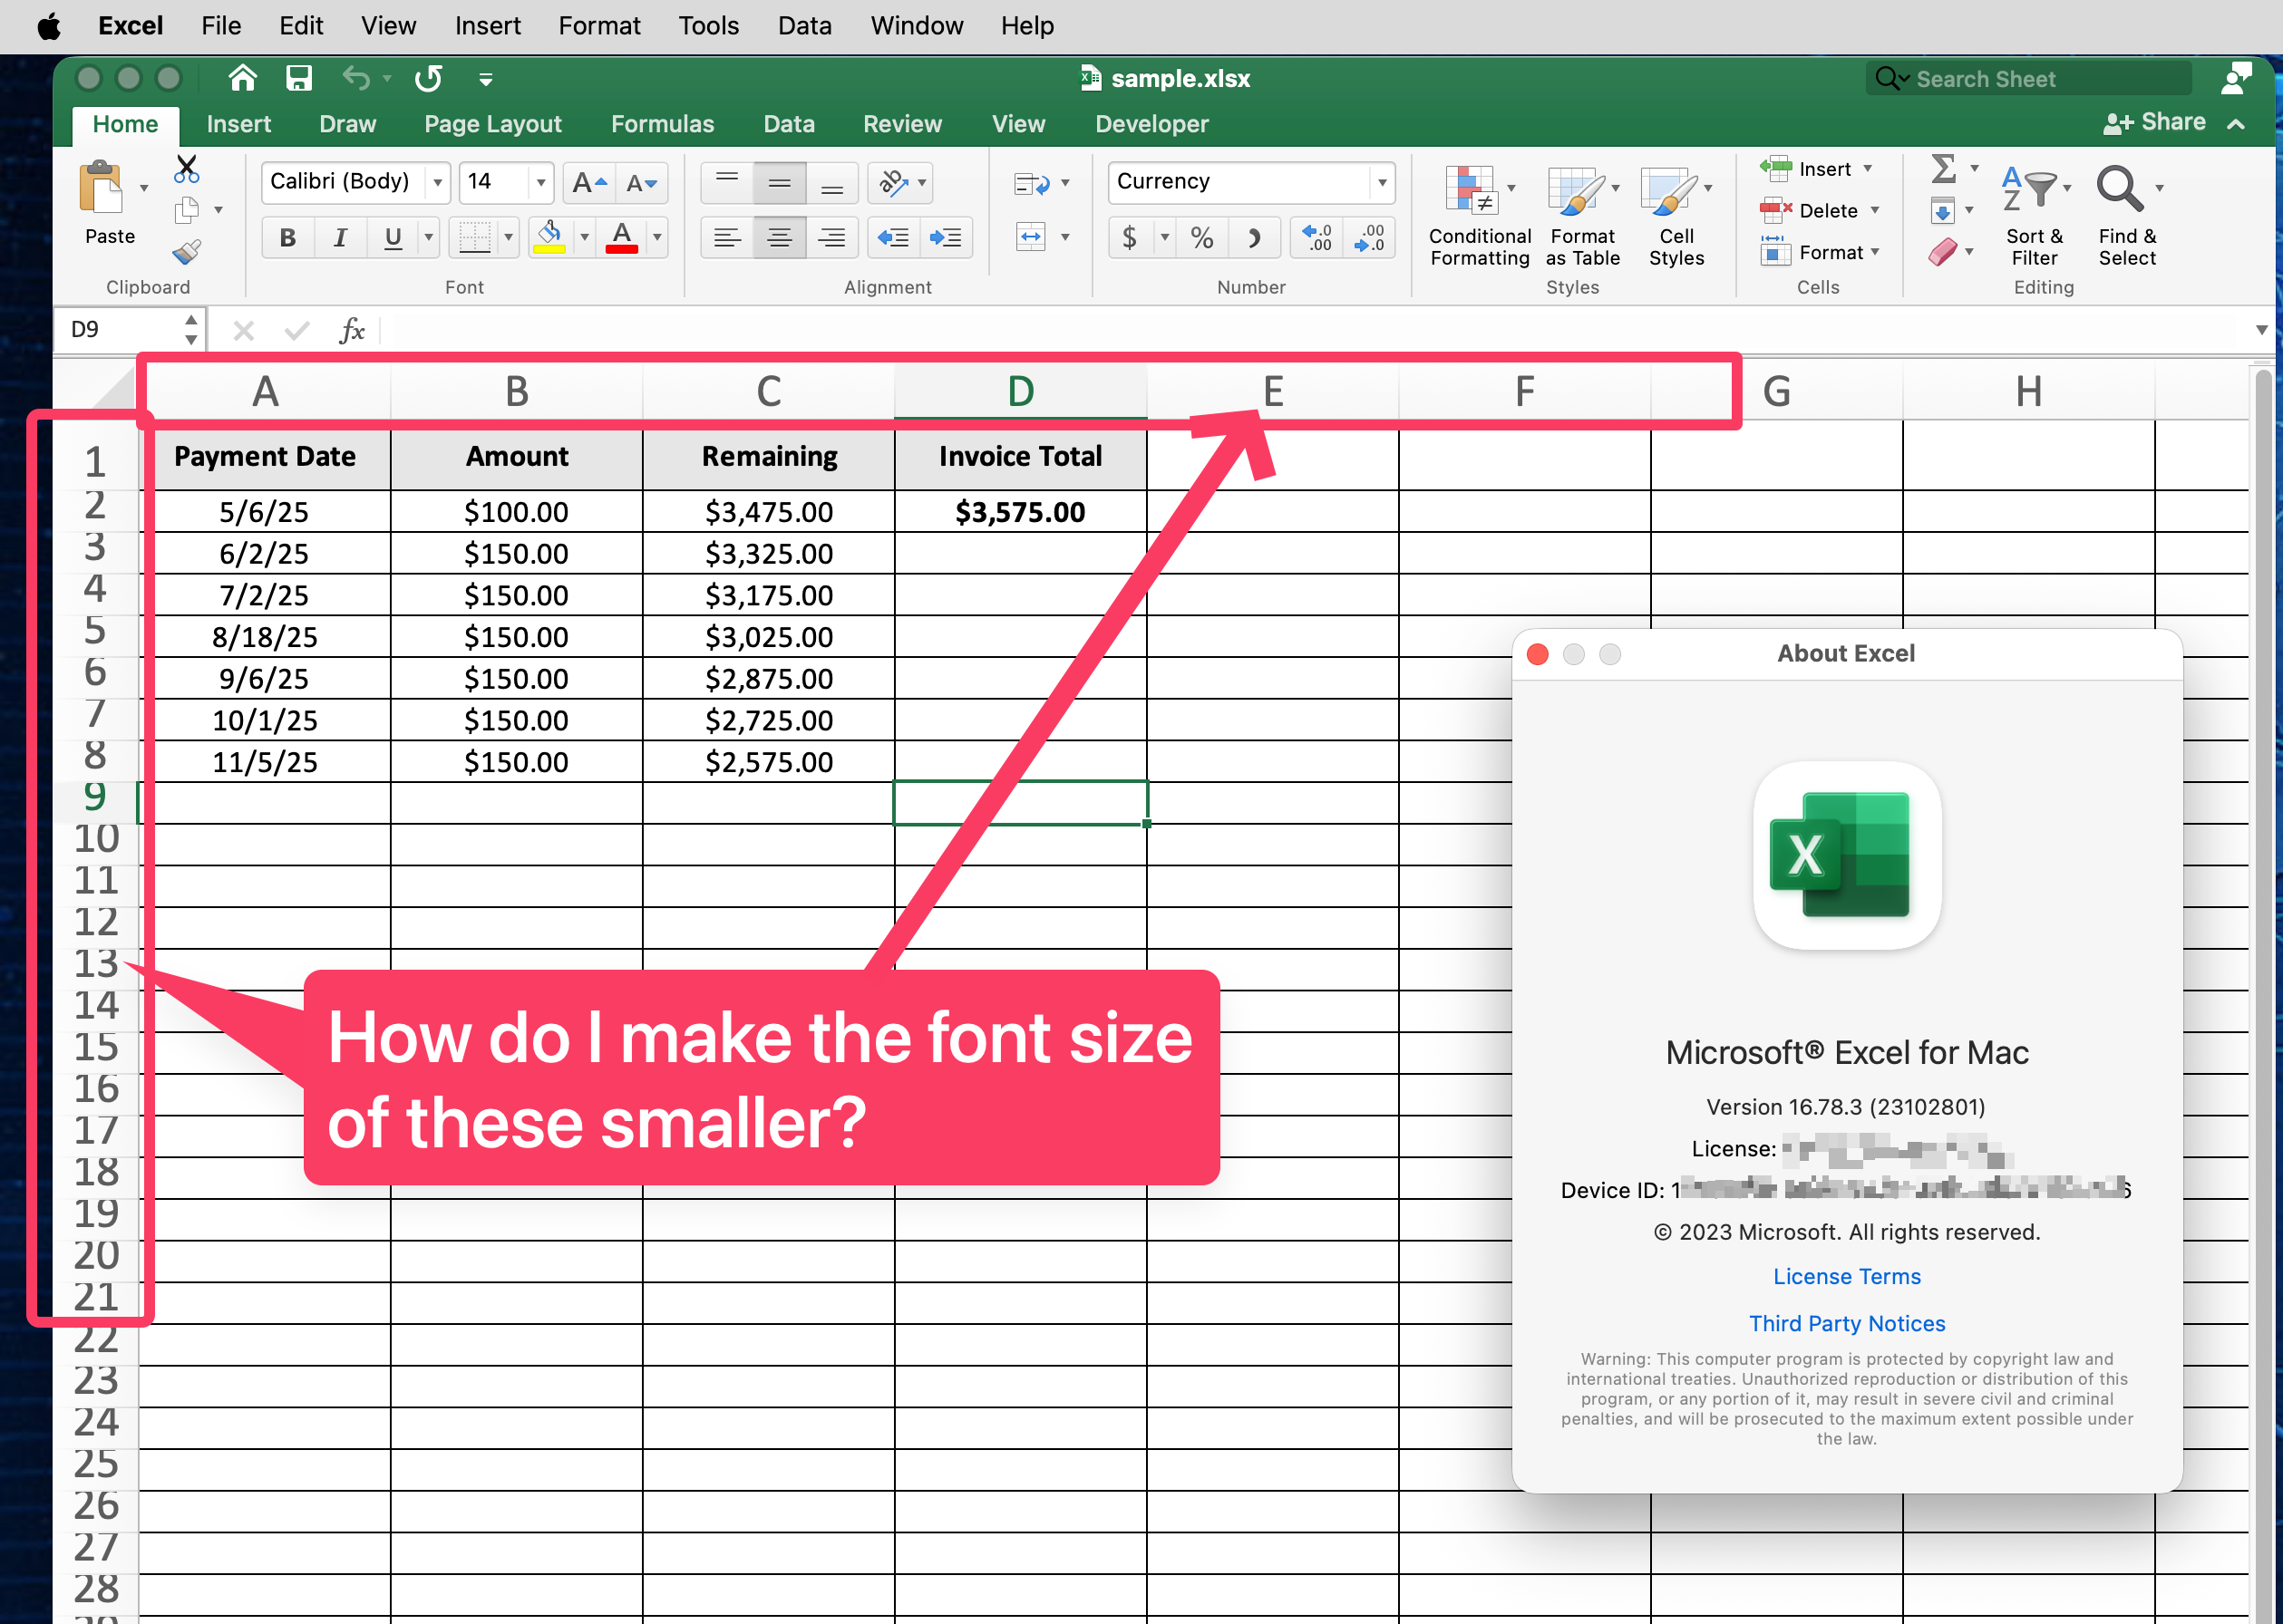Increase font size with the larger A button
Viewport: 2283px width, 1624px height.
point(589,183)
